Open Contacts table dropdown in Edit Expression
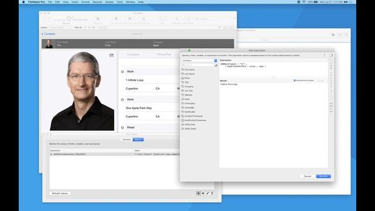 pos(199,60)
